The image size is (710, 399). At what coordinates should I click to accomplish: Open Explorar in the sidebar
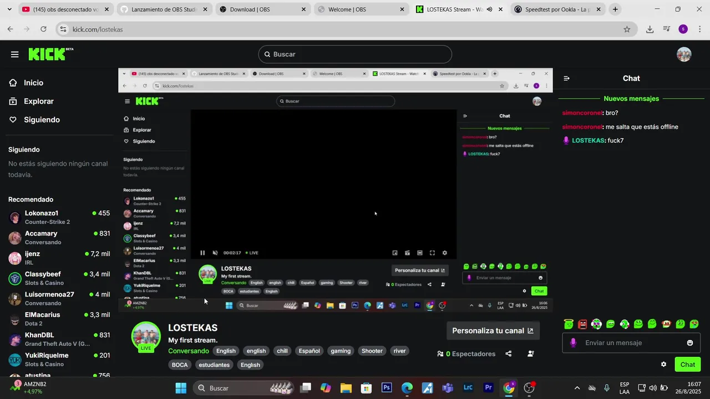click(x=38, y=101)
